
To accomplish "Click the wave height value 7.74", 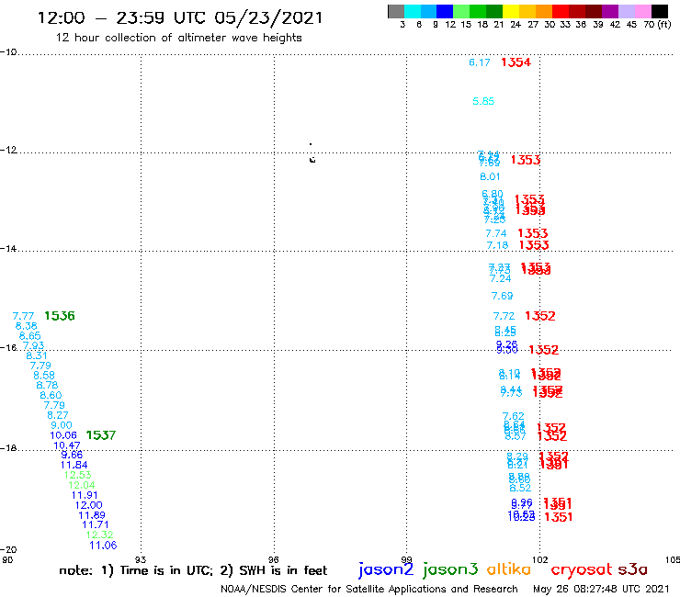I will coord(495,233).
